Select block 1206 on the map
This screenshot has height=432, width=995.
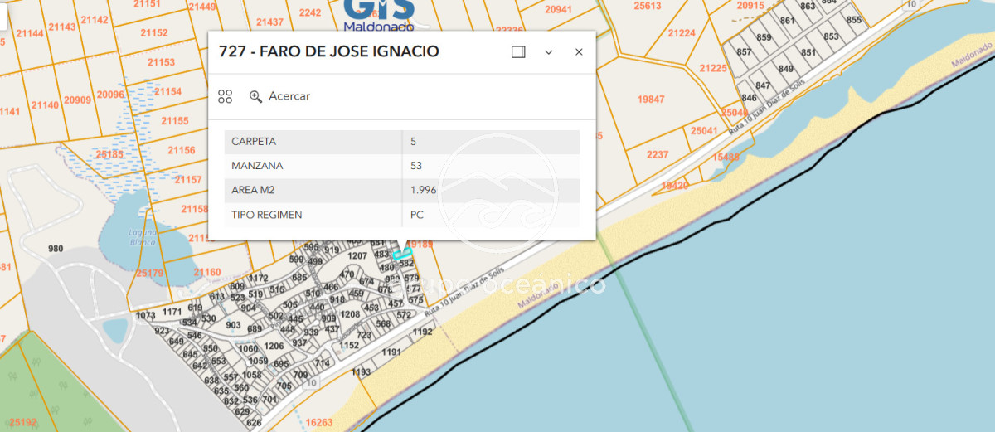274,346
